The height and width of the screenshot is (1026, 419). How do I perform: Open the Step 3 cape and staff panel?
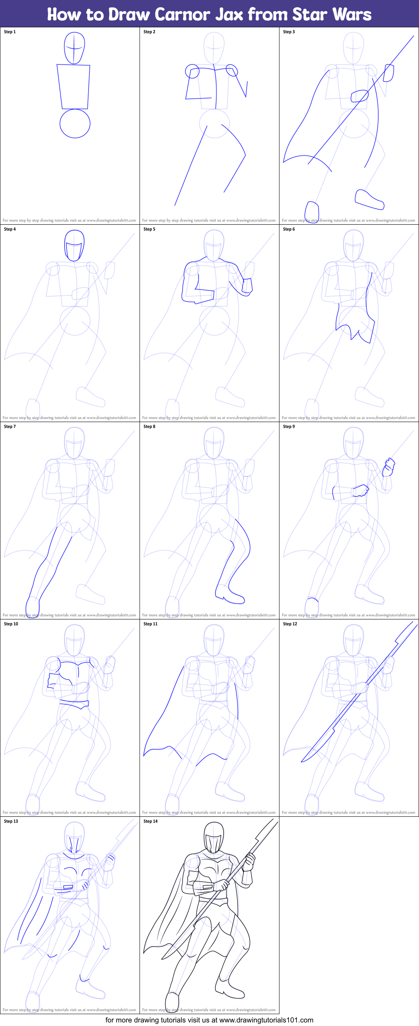pyautogui.click(x=349, y=123)
